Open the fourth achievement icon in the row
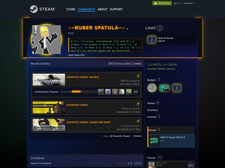This screenshot has width=225, height=168. [x=122, y=92]
